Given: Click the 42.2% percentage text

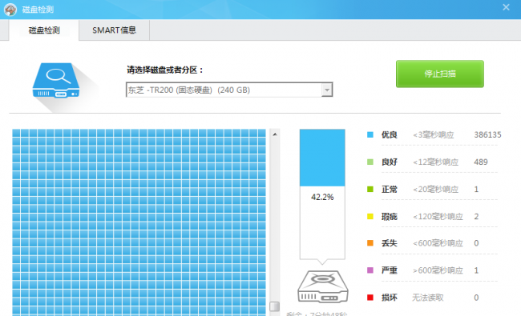Looking at the screenshot, I should 322,197.
